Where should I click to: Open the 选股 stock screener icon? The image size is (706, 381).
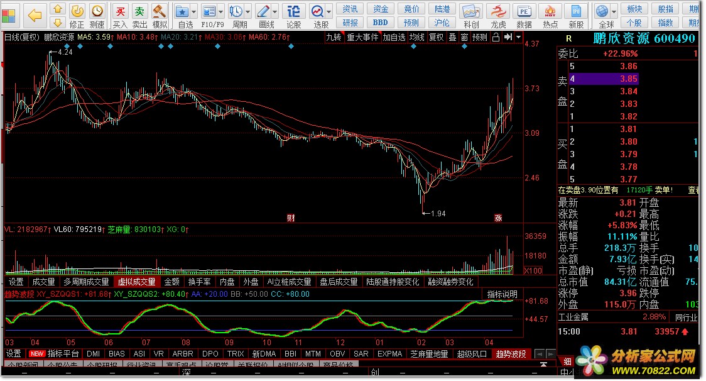[x=317, y=11]
